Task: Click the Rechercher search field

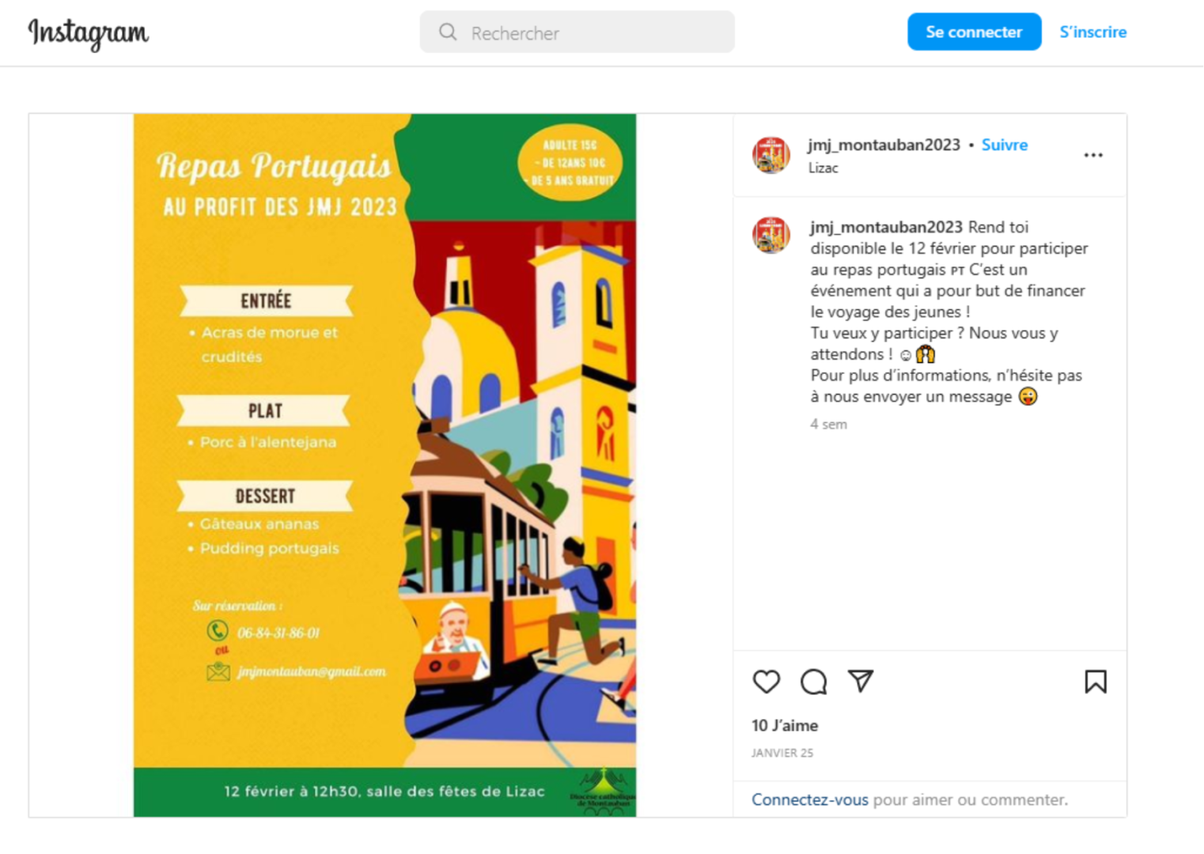Action: click(x=577, y=32)
